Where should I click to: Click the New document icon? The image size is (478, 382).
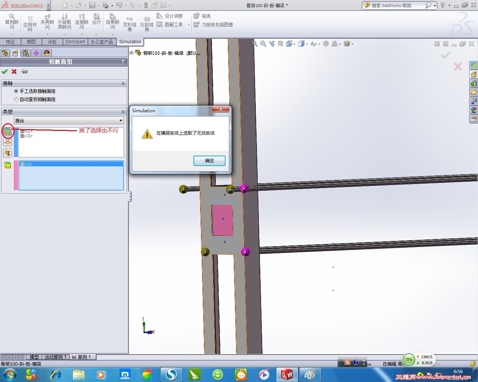pos(65,5)
